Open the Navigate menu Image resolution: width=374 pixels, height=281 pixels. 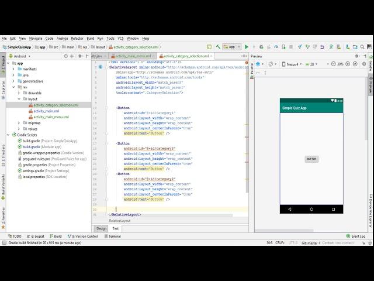coord(36,38)
